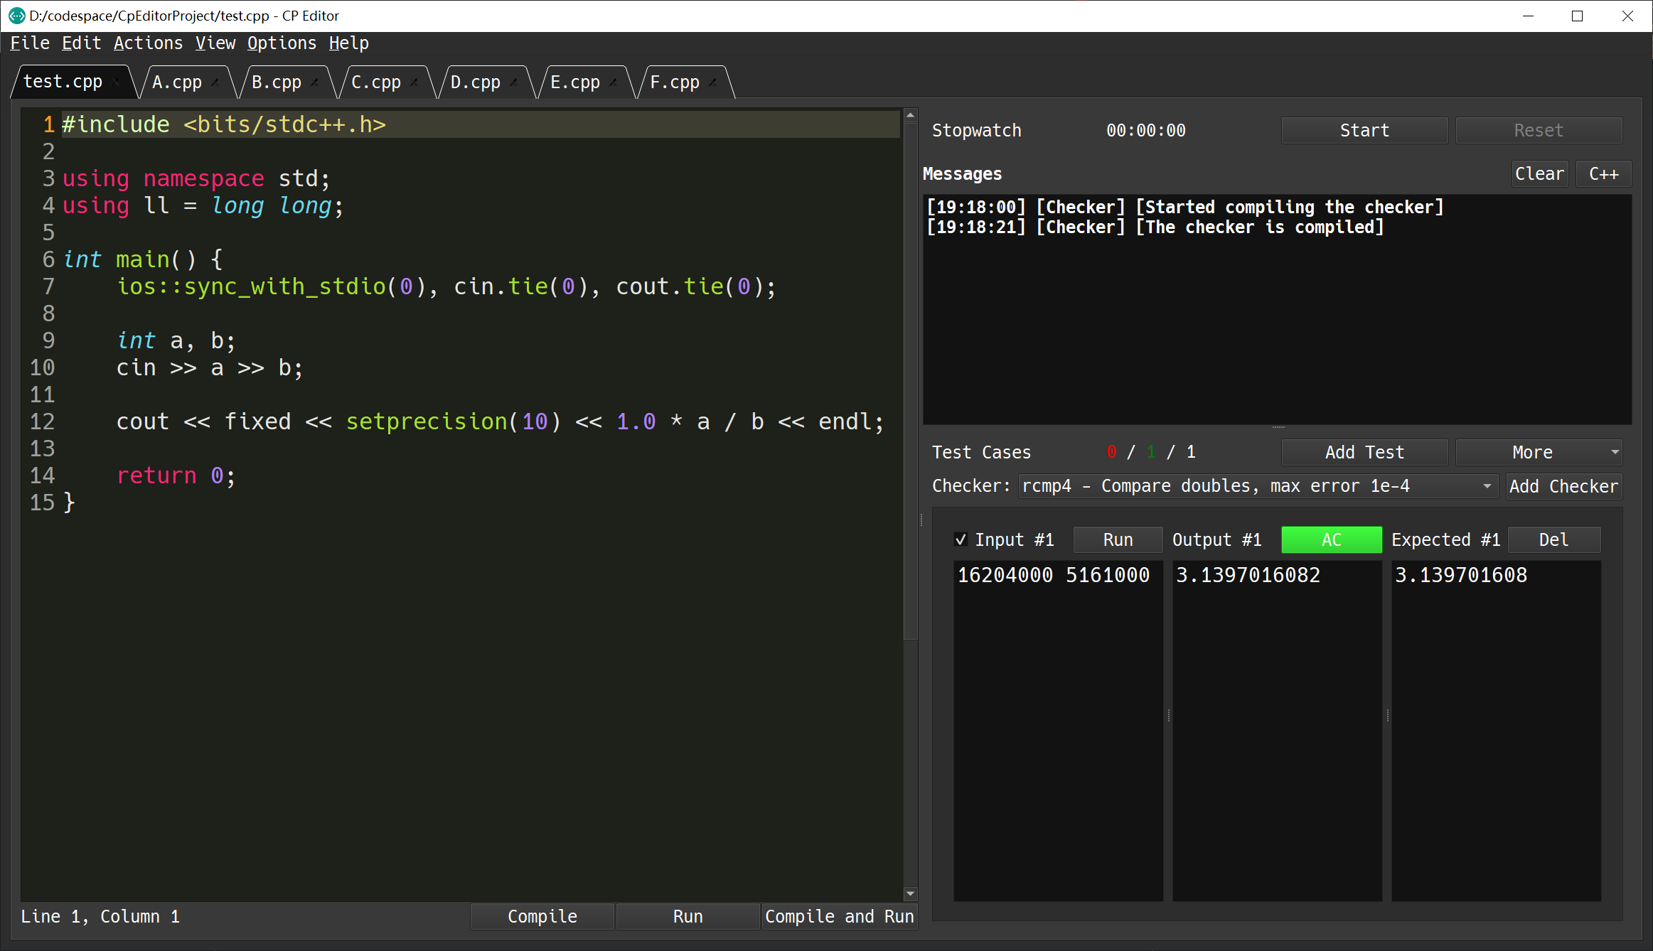Switch to the F.cpp tab

pyautogui.click(x=675, y=81)
